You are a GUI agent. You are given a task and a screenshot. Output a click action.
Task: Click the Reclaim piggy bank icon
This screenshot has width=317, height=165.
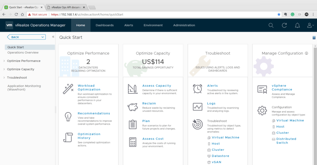(x=132, y=107)
